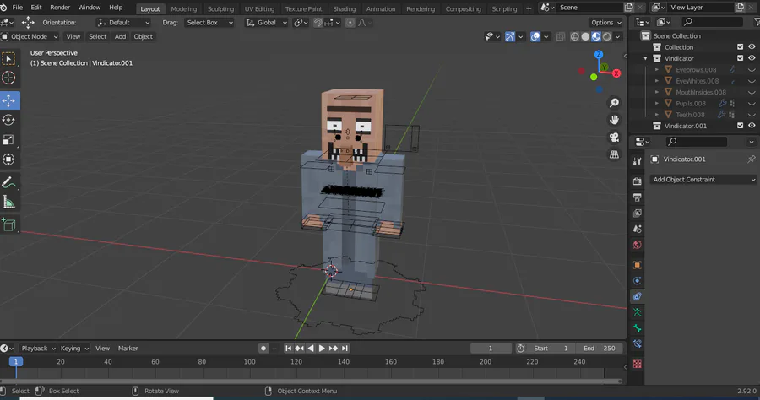Snap view to blue Z axis

point(599,55)
